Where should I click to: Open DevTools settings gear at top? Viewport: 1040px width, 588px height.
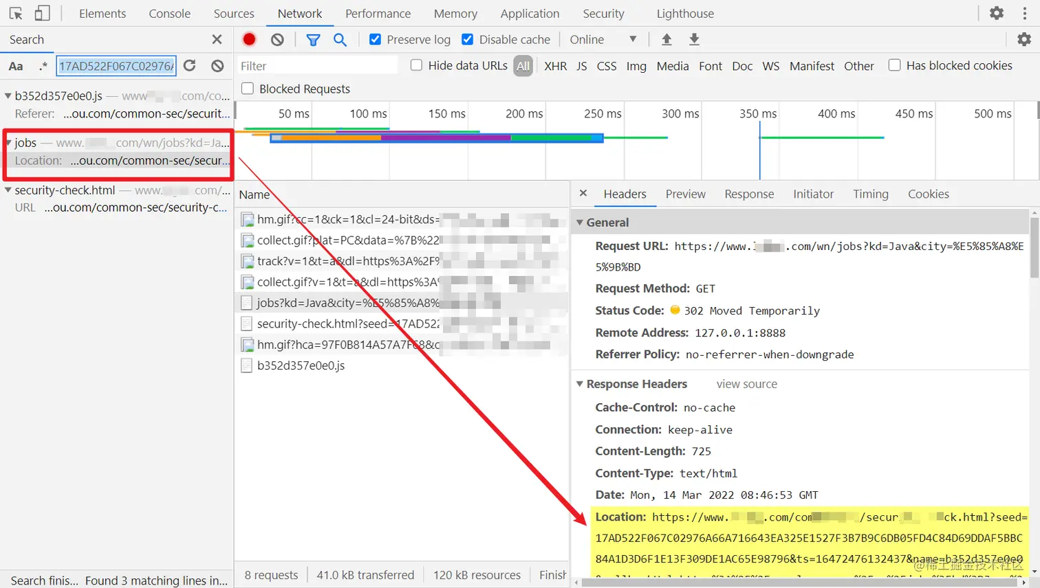997,13
